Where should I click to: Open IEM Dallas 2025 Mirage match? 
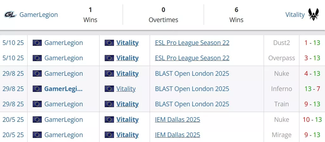pyautogui.click(x=177, y=135)
